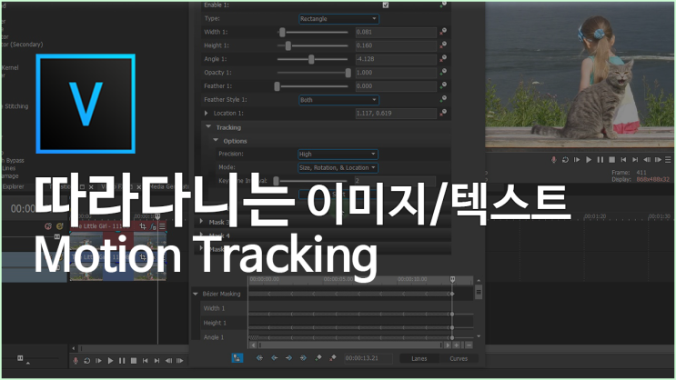Screen dimensions: 676x380
Task: Open hamburger menu in preview transport bar
Action: 668,160
